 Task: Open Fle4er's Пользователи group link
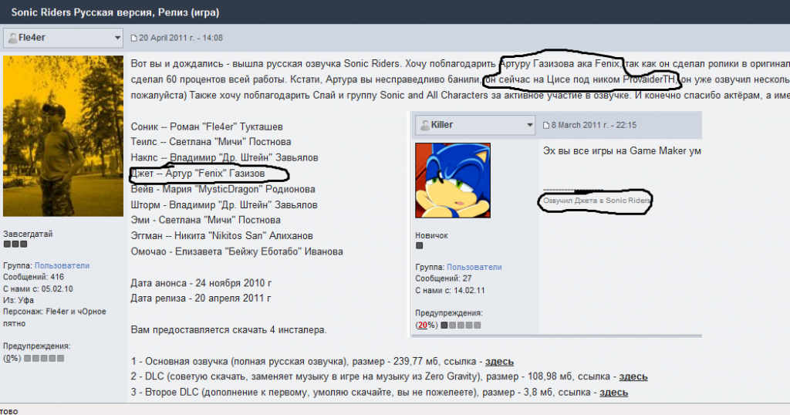[62, 265]
